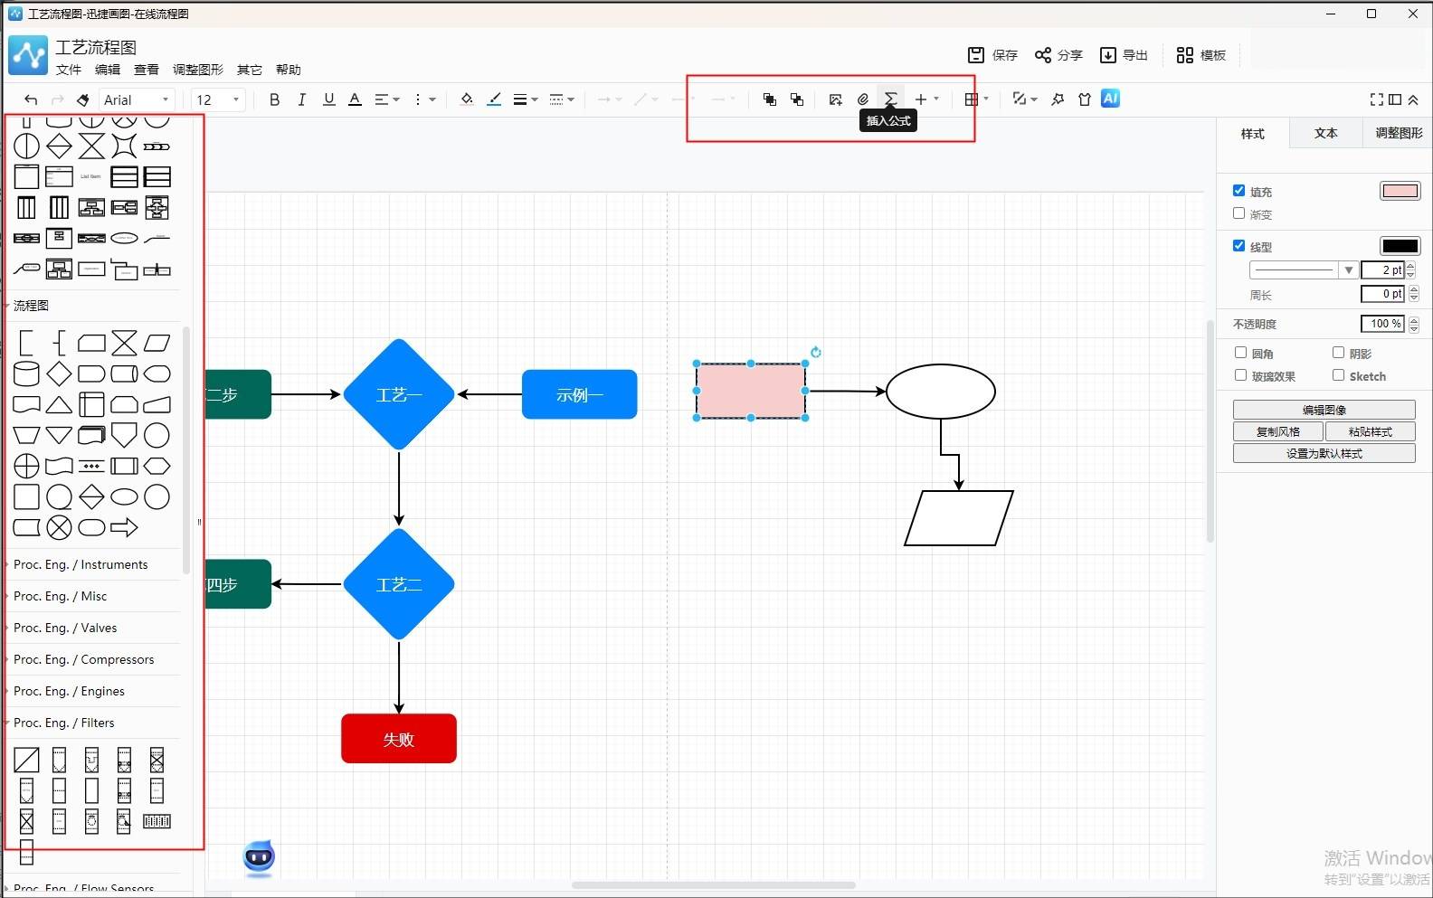1433x898 pixels.
Task: Open the insert plus dropdown
Action: [926, 99]
